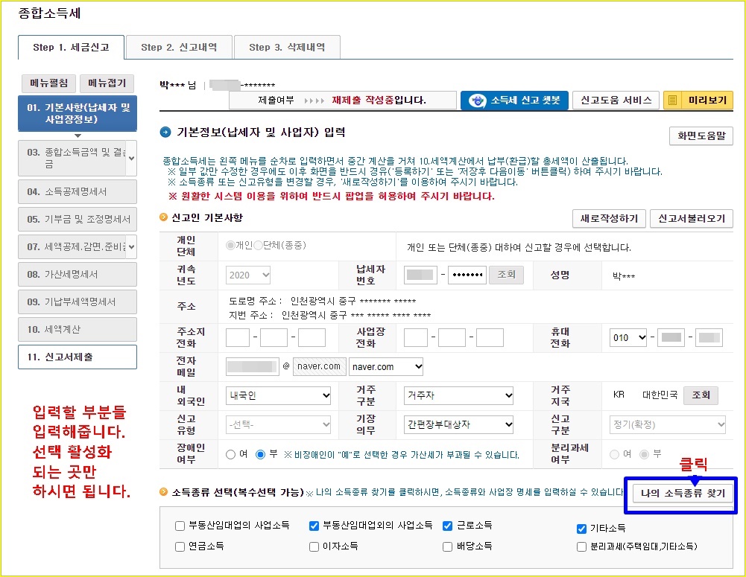Check 배당소득 checkbox
The height and width of the screenshot is (577, 746).
coord(447,546)
